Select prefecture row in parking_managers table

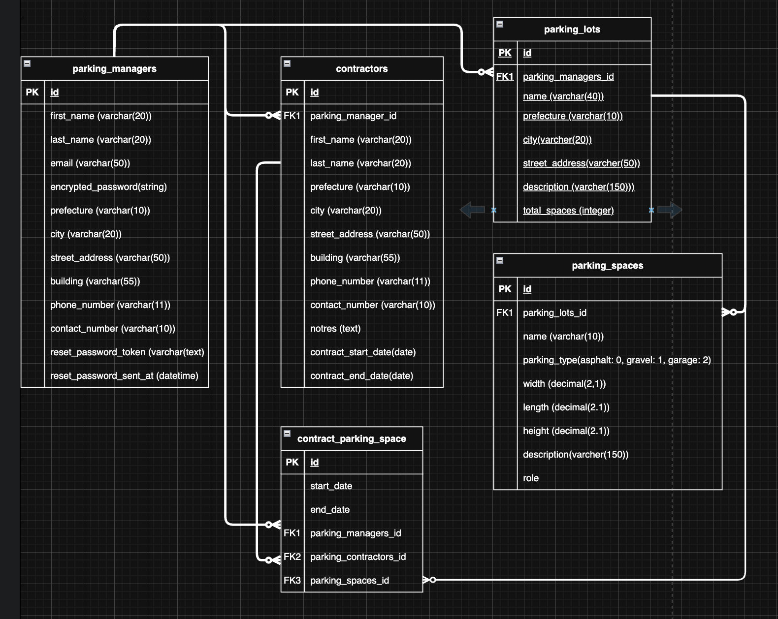point(115,211)
